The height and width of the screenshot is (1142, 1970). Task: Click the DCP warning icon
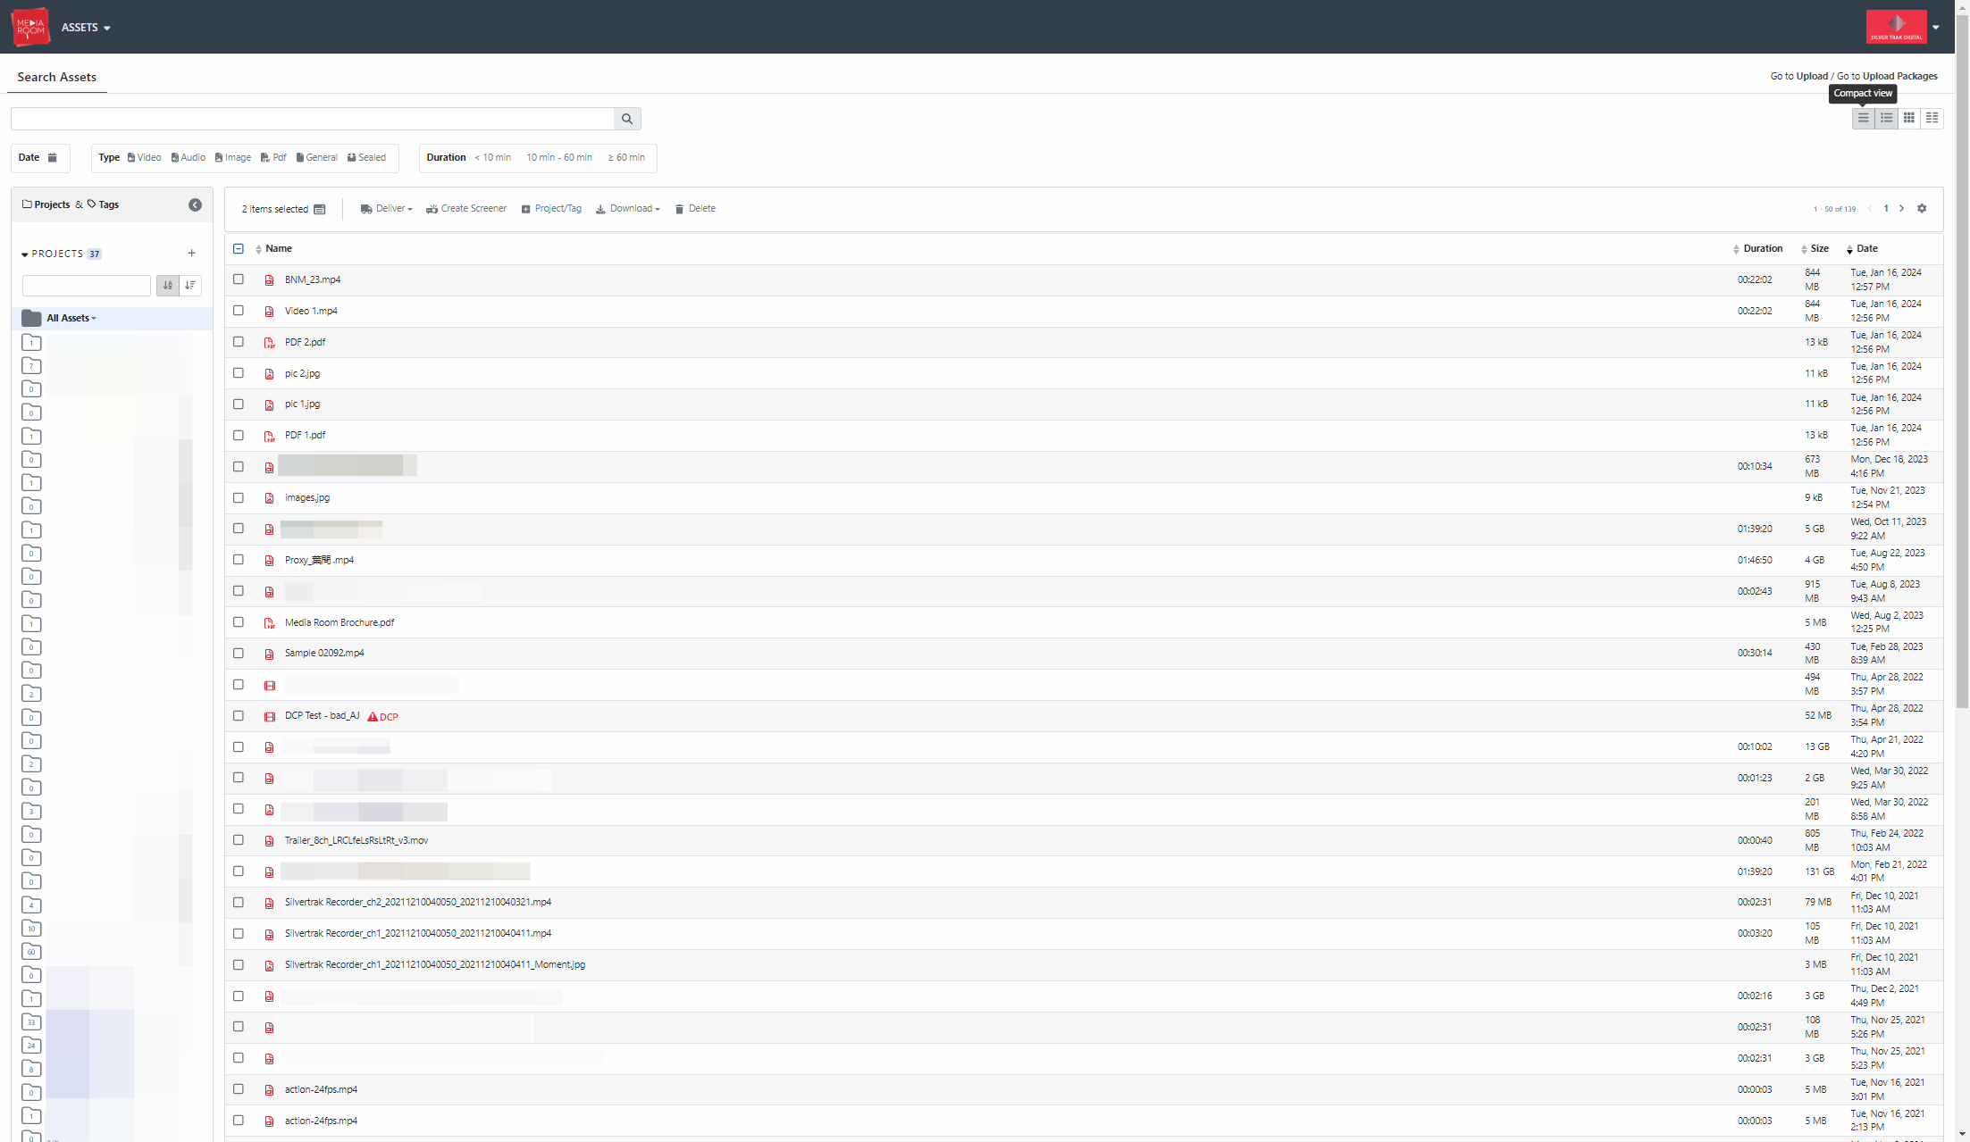point(373,717)
